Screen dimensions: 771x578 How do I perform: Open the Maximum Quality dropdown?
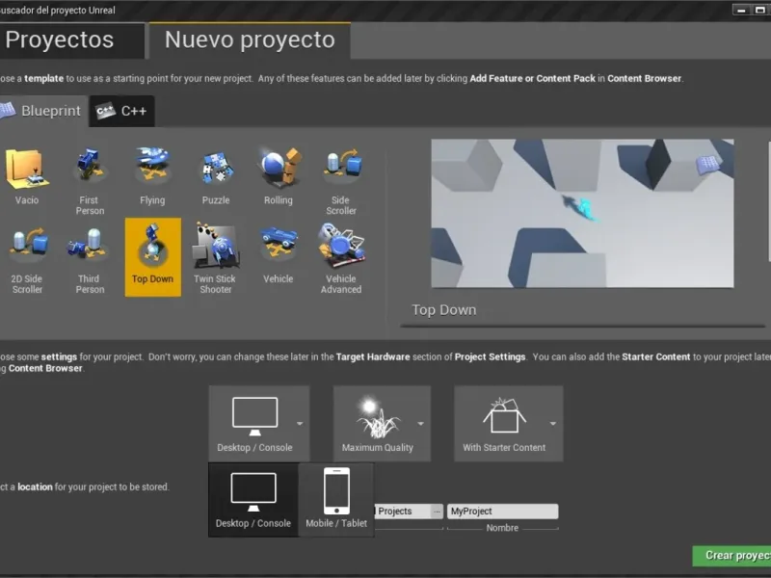[382, 423]
